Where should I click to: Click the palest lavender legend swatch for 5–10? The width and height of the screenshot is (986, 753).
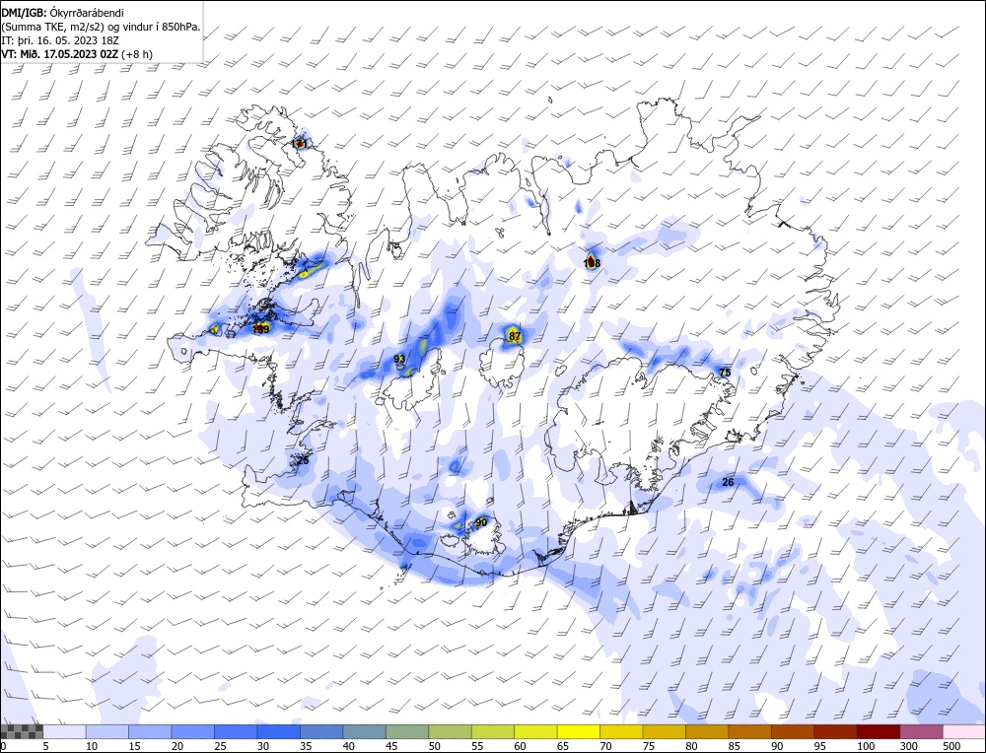(x=65, y=731)
